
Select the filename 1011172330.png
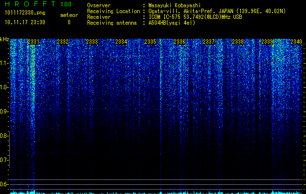pyautogui.click(x=25, y=13)
